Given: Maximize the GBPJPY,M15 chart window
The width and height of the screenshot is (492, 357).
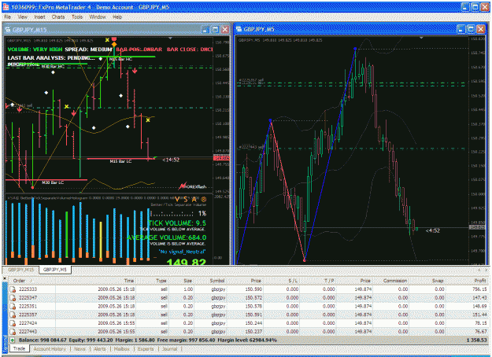Looking at the screenshot, I should (215, 29).
